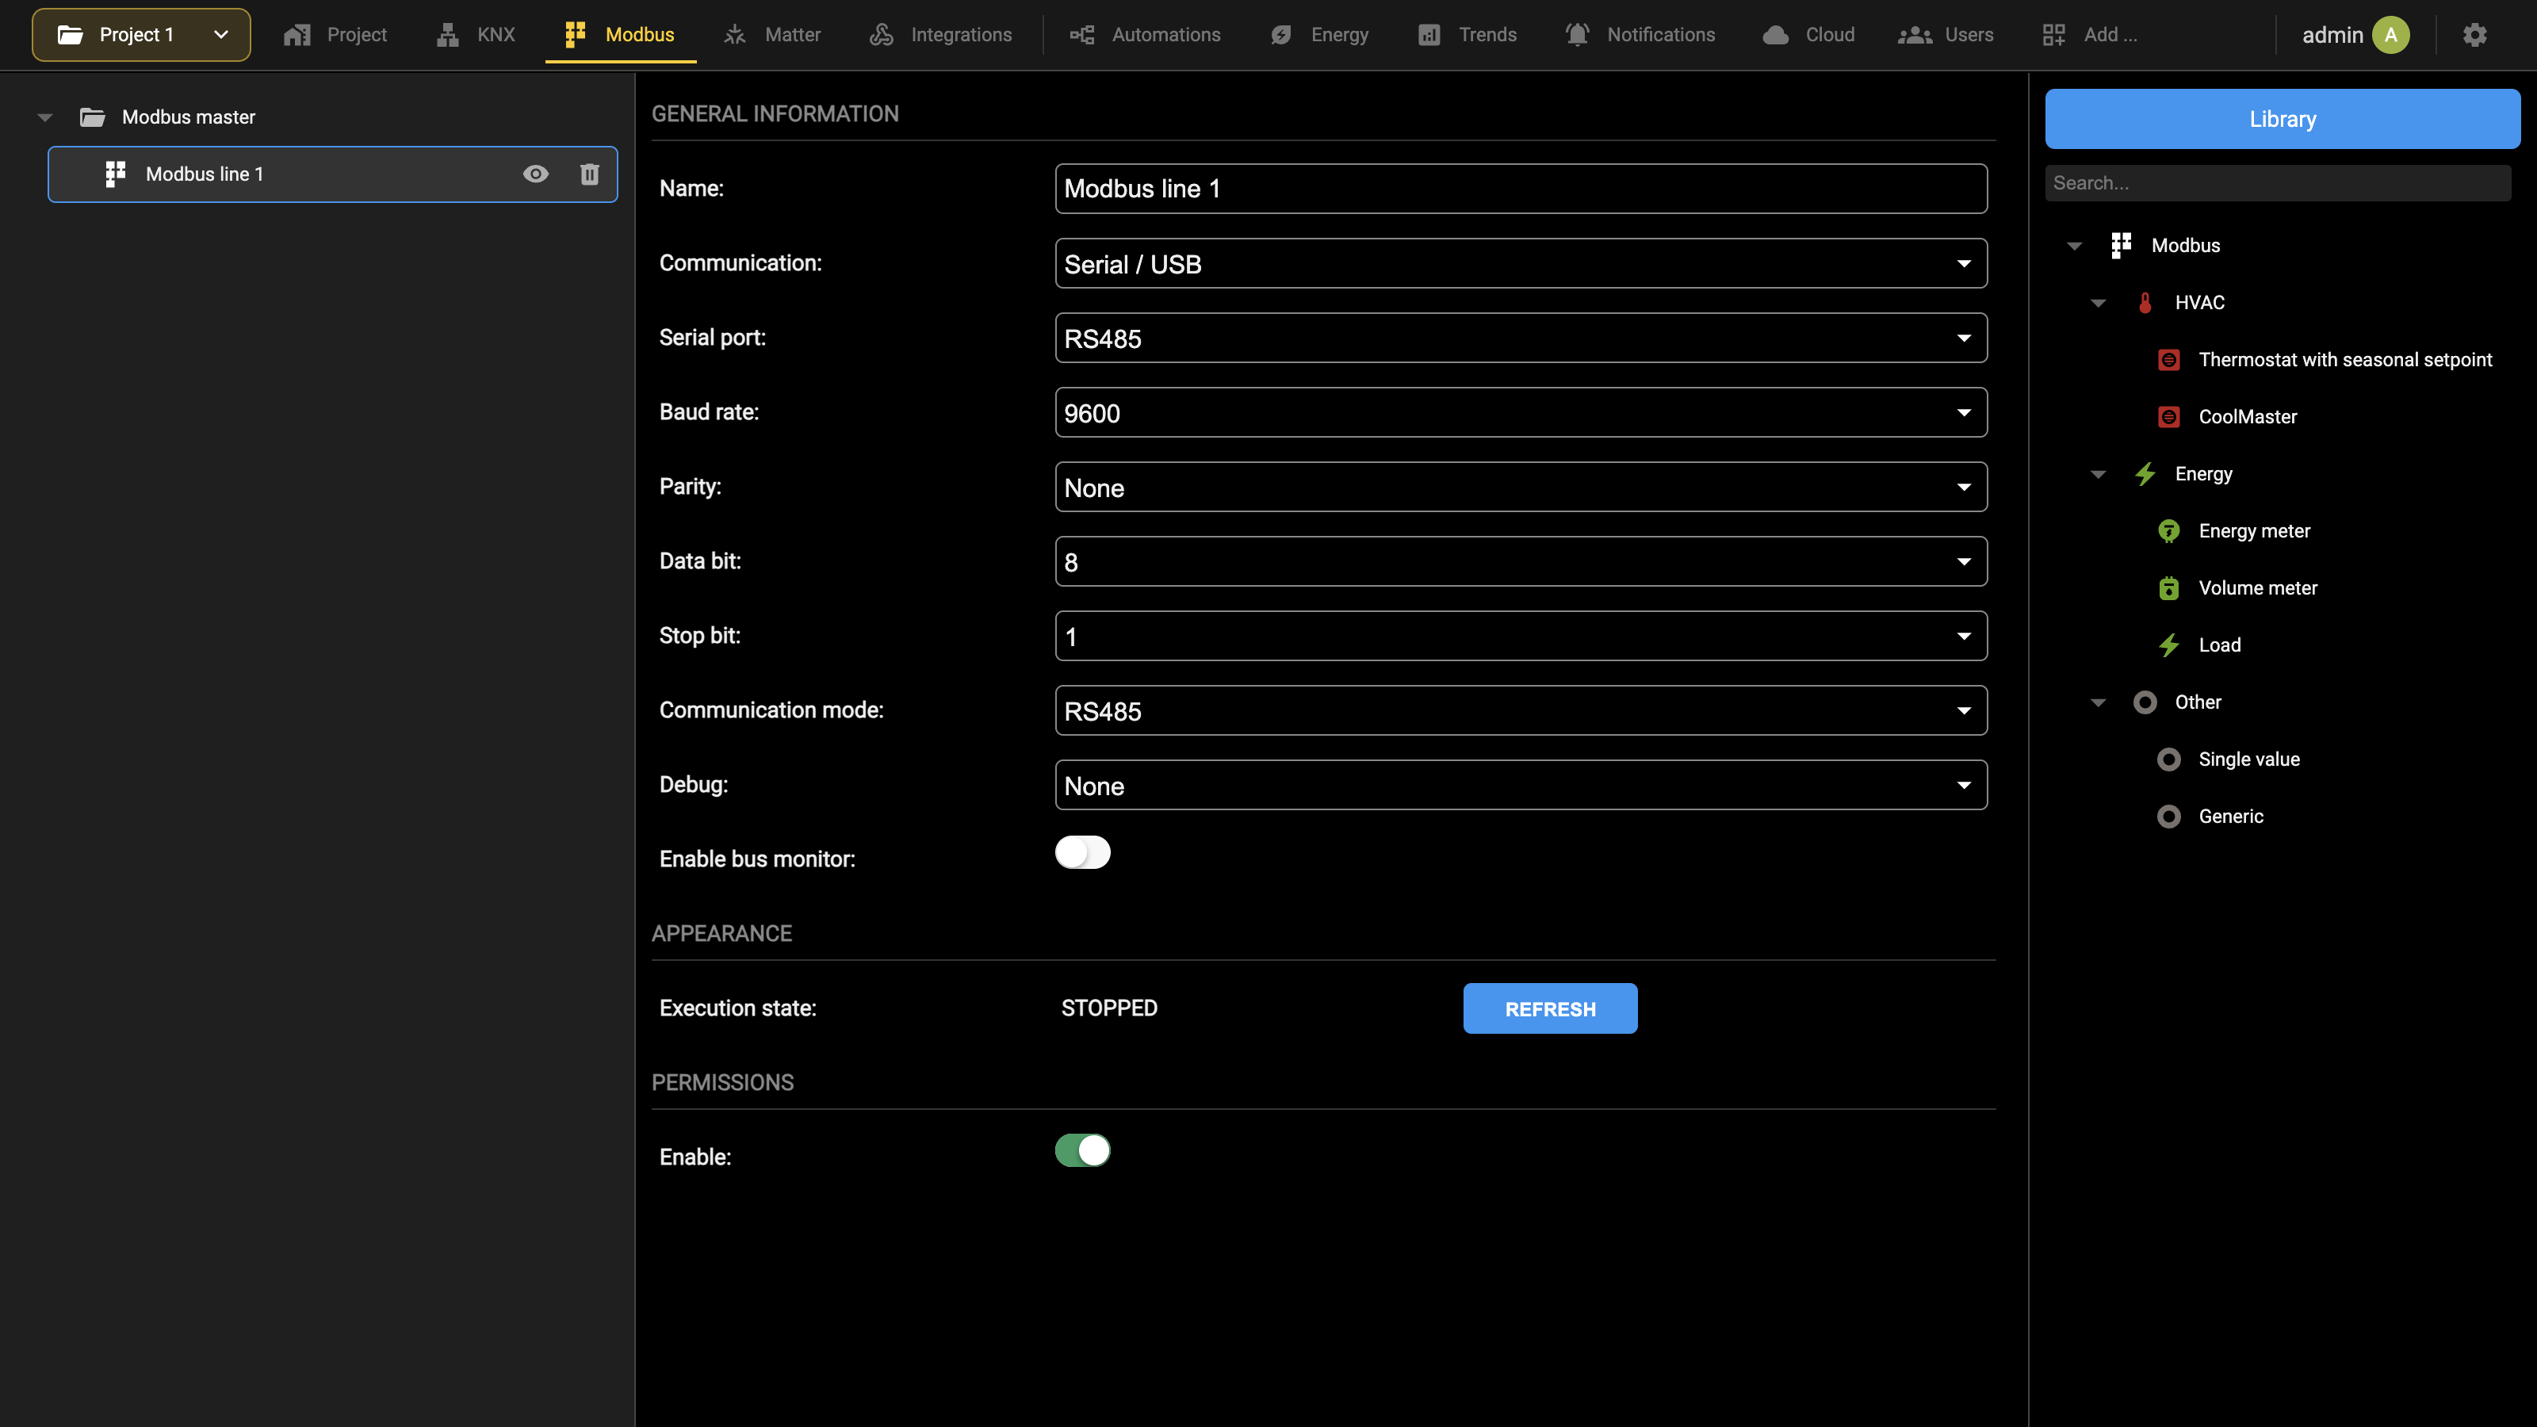
Task: Open the Serial port dropdown
Action: point(1521,338)
